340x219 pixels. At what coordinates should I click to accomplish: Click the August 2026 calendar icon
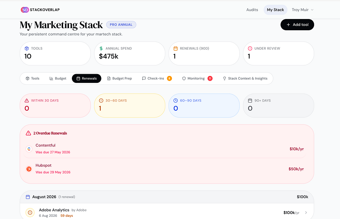[x=28, y=197]
